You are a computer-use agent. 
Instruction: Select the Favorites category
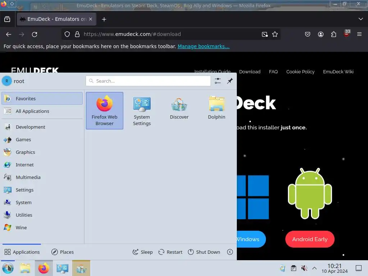[42, 98]
